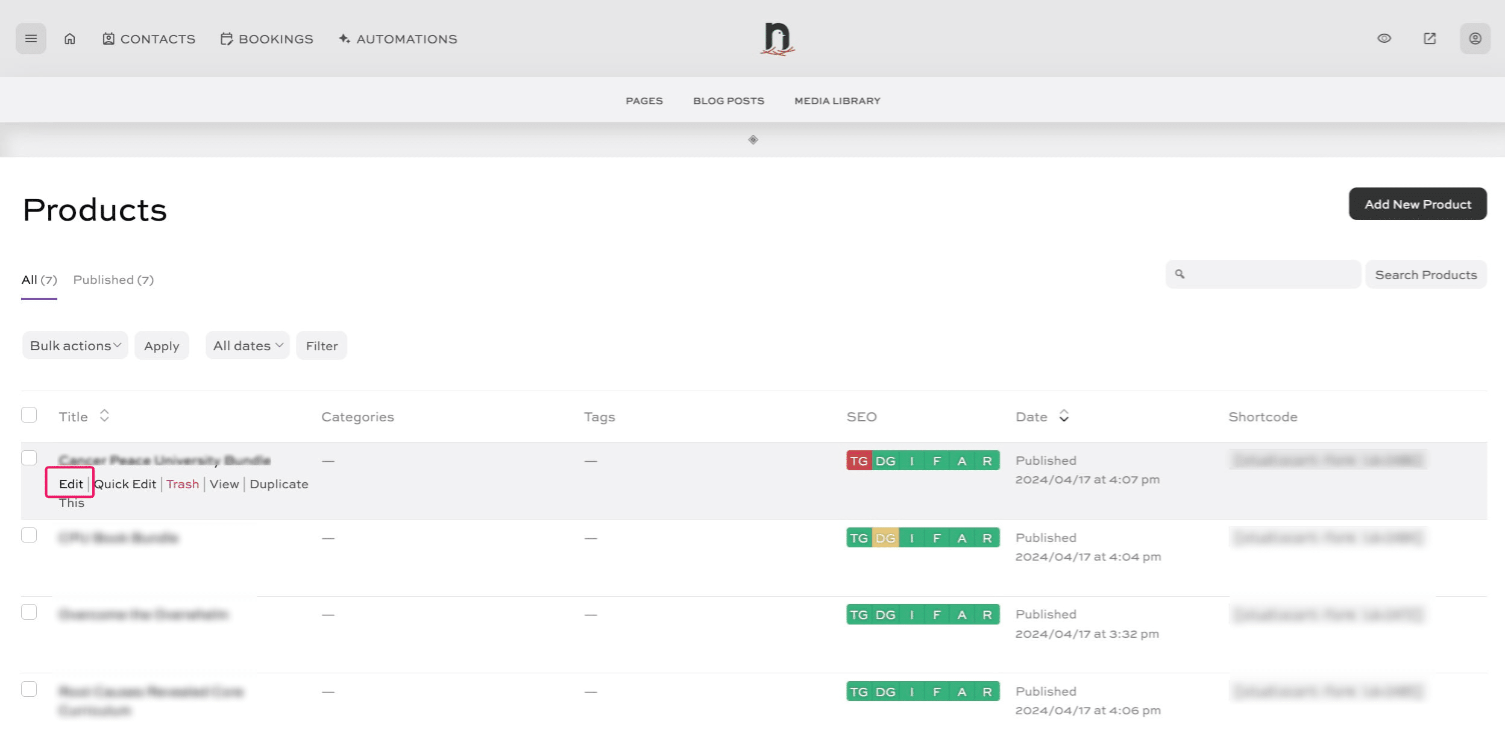1505x733 pixels.
Task: Check the first product row checkbox
Action: (x=29, y=458)
